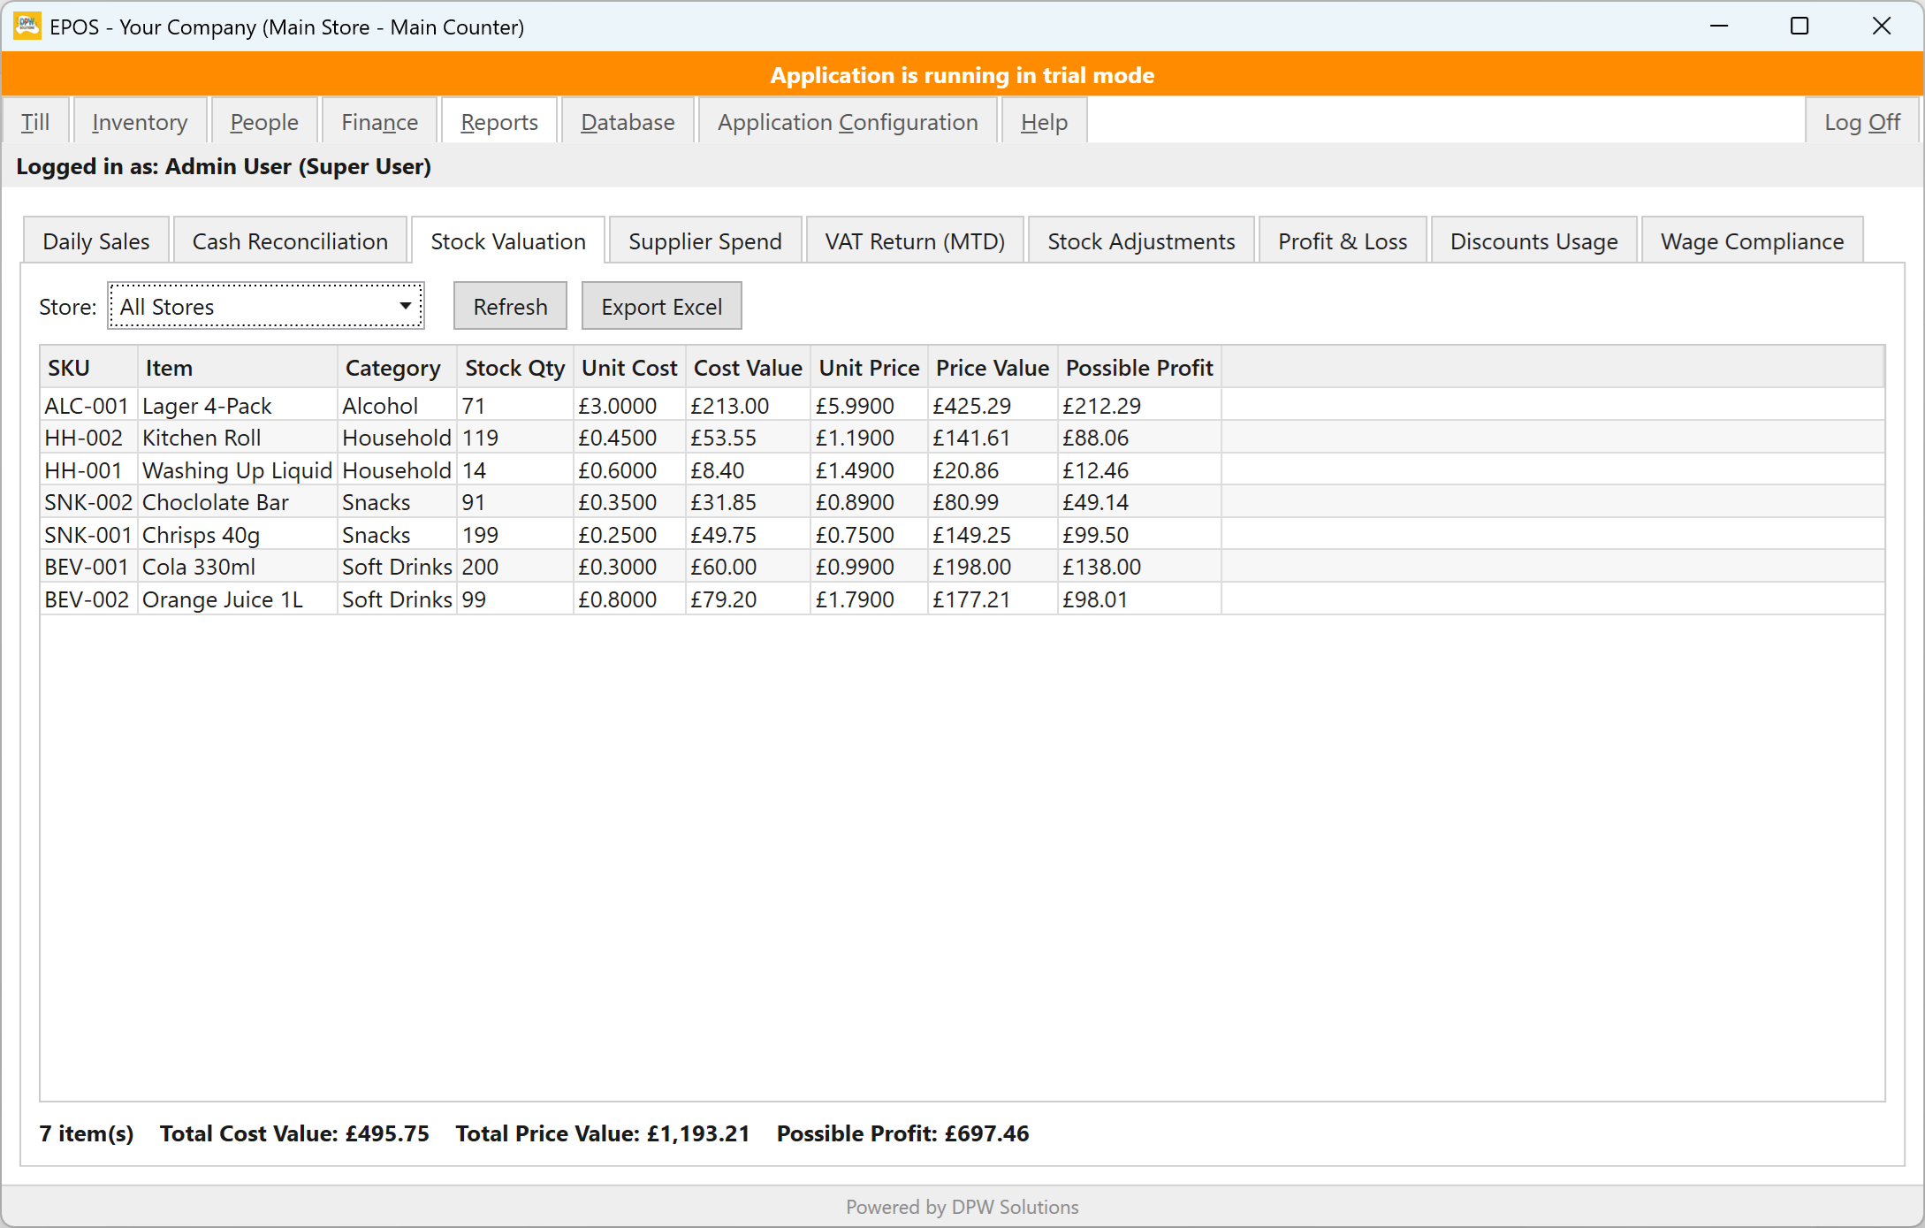Click the Refresh button
This screenshot has height=1228, width=1925.
pos(510,307)
